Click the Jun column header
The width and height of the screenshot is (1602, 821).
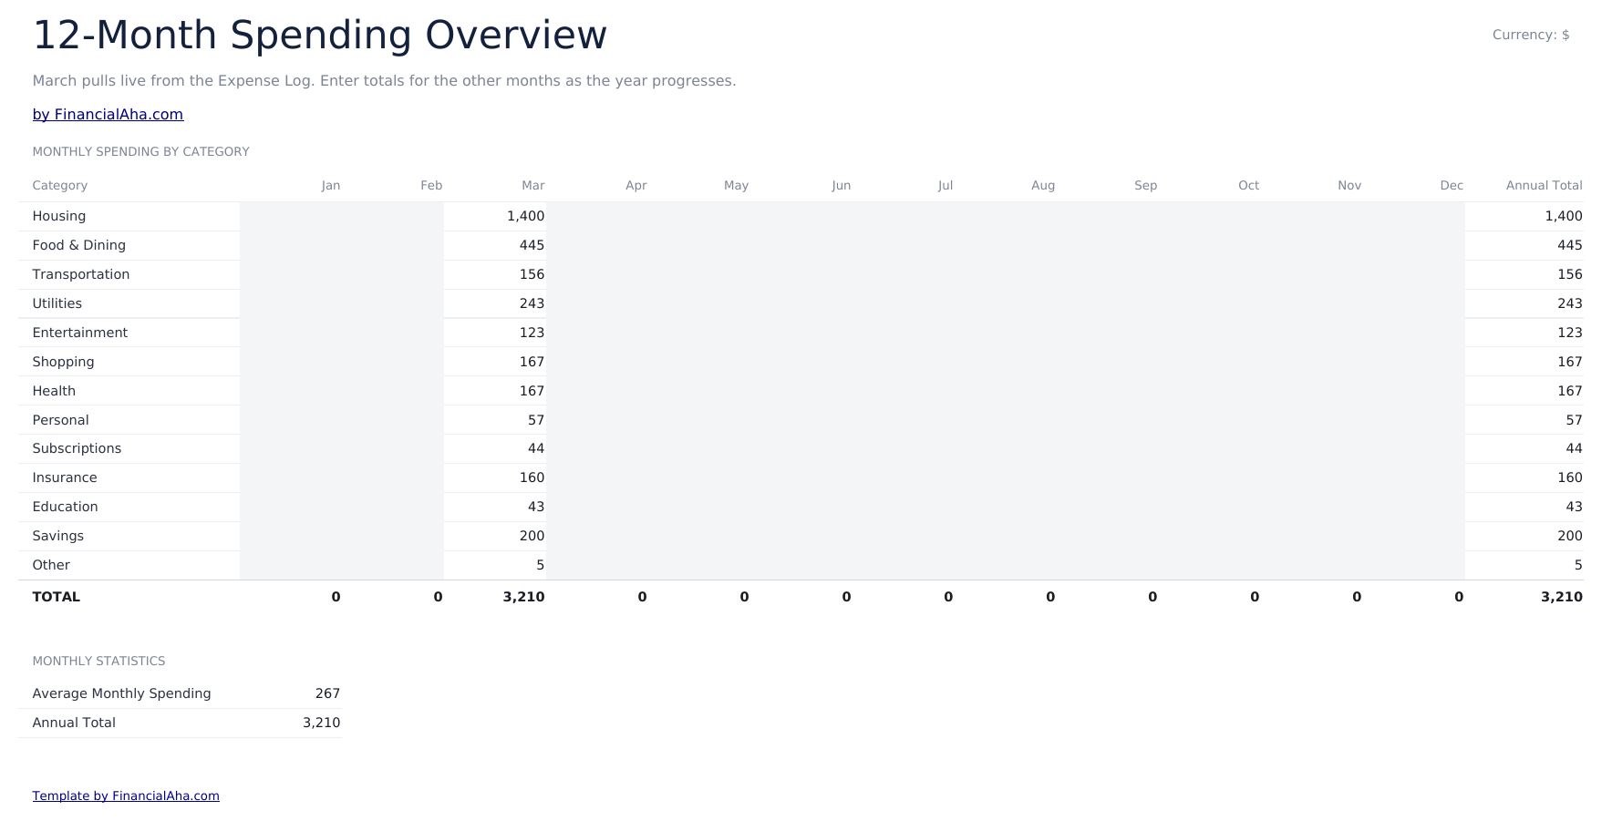842,185
